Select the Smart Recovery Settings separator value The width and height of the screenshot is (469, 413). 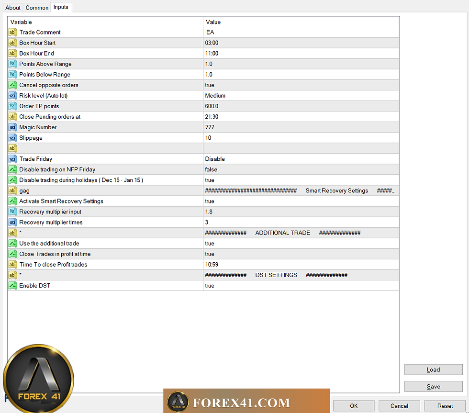point(301,191)
